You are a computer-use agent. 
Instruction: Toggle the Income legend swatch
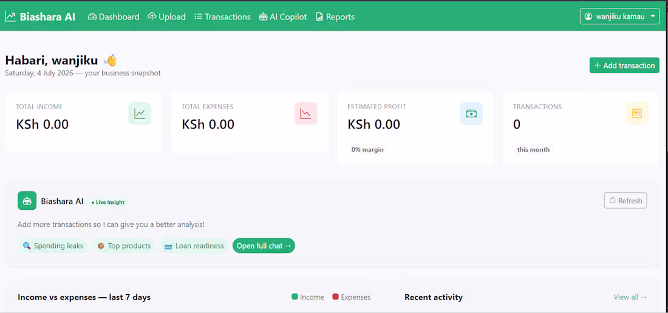[x=295, y=297]
